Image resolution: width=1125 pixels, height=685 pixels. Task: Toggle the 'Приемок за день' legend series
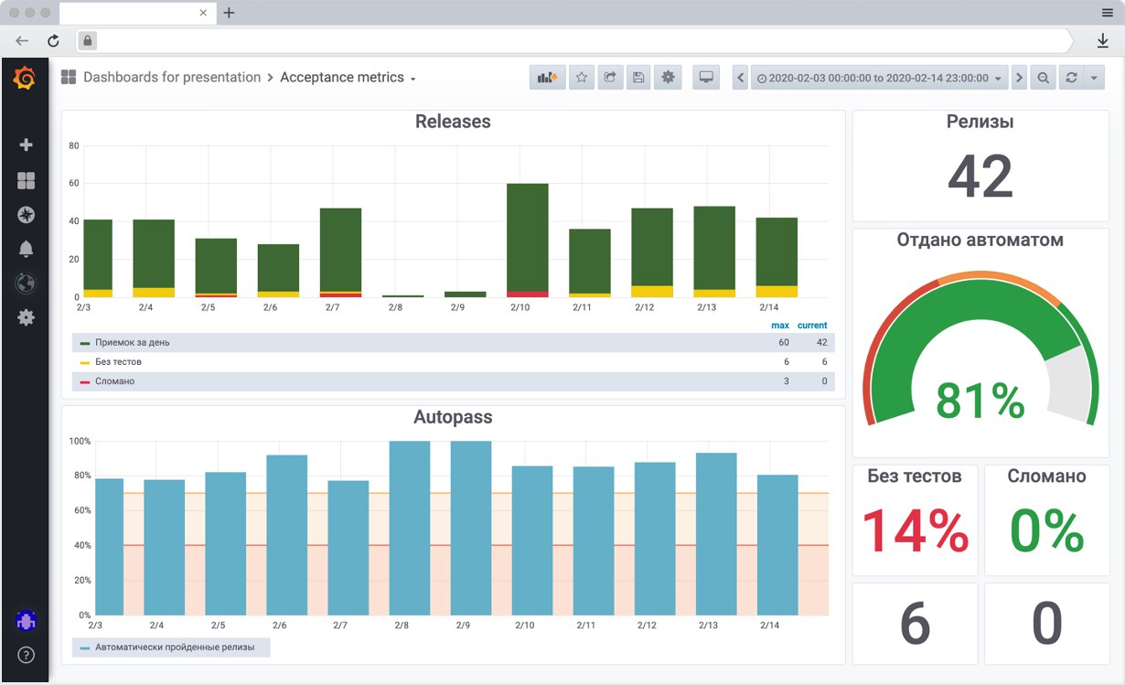(132, 342)
